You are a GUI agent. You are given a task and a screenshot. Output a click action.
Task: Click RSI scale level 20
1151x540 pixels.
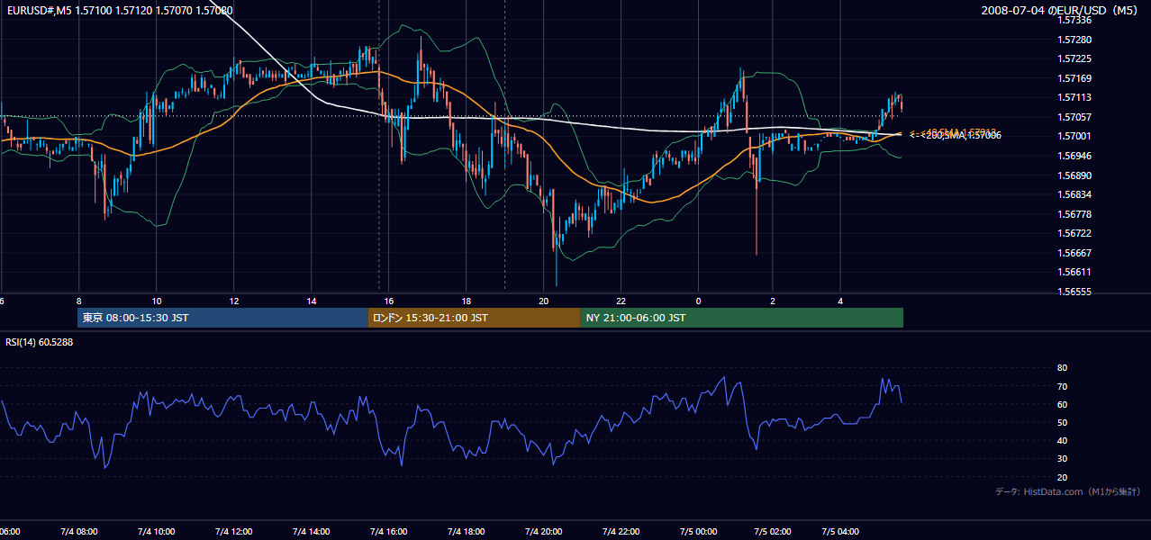coord(1062,477)
